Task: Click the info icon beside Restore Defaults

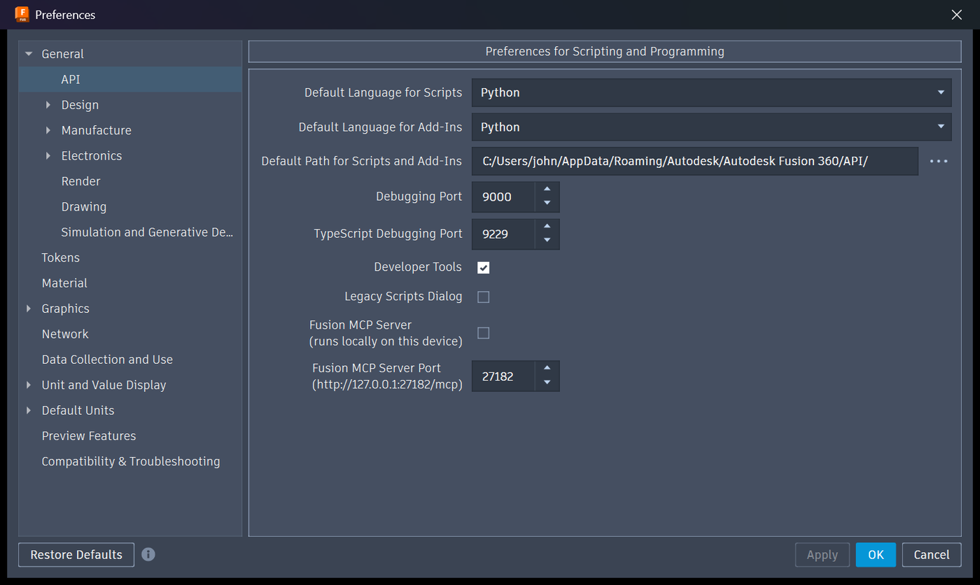Action: point(148,554)
